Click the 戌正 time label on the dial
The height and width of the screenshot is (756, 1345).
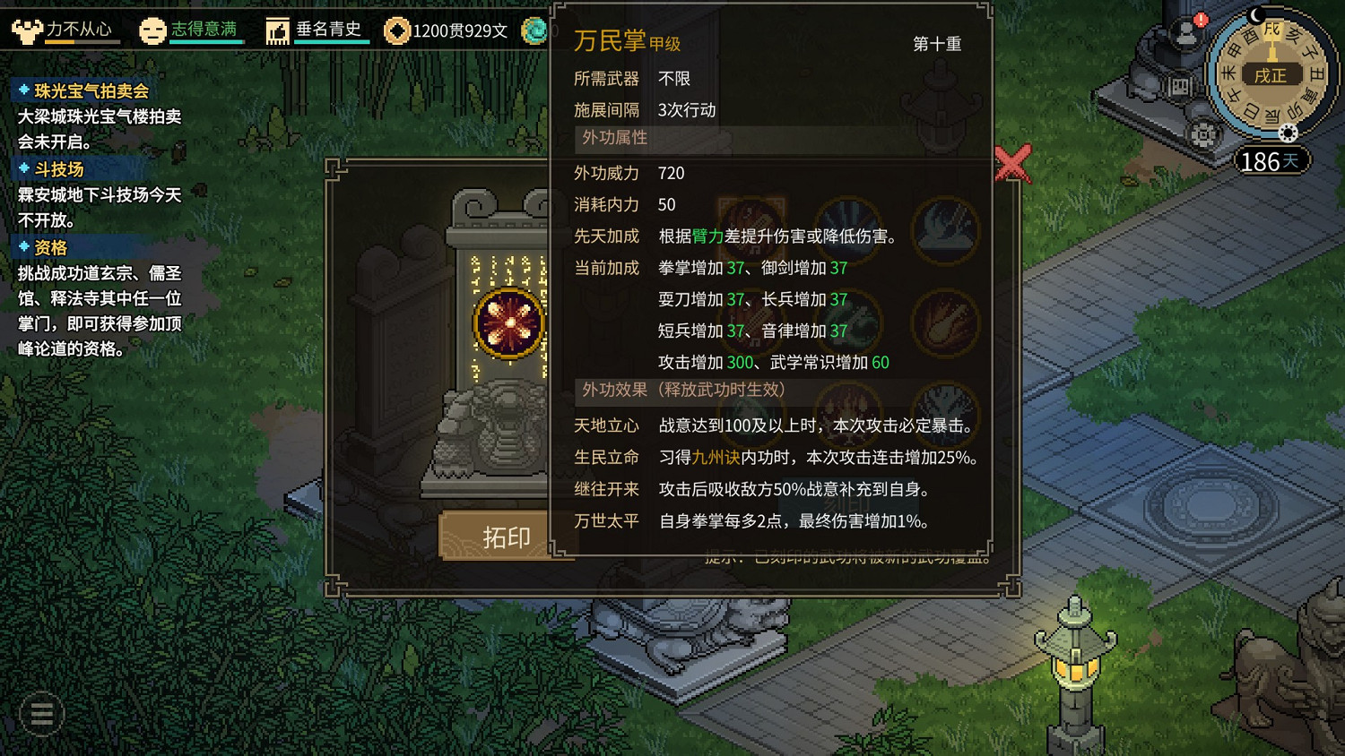[1270, 76]
